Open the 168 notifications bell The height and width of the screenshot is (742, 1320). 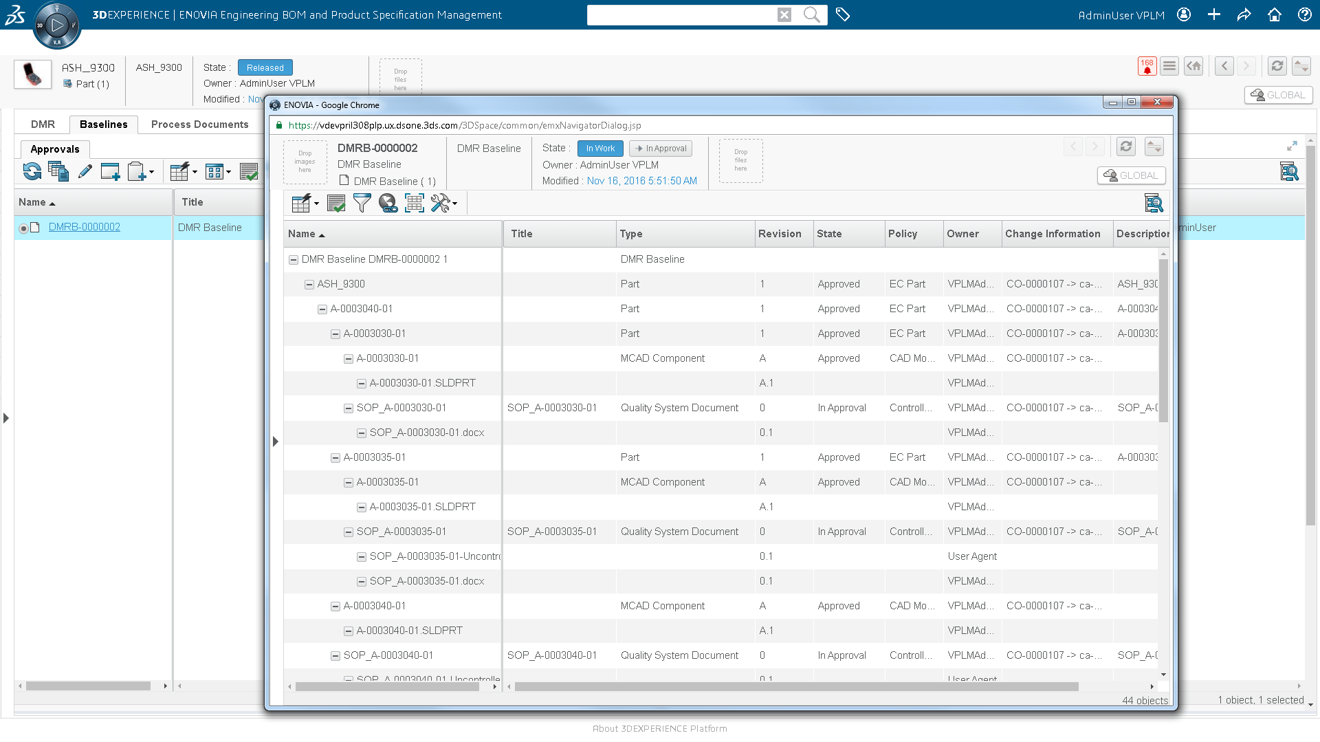1147,66
